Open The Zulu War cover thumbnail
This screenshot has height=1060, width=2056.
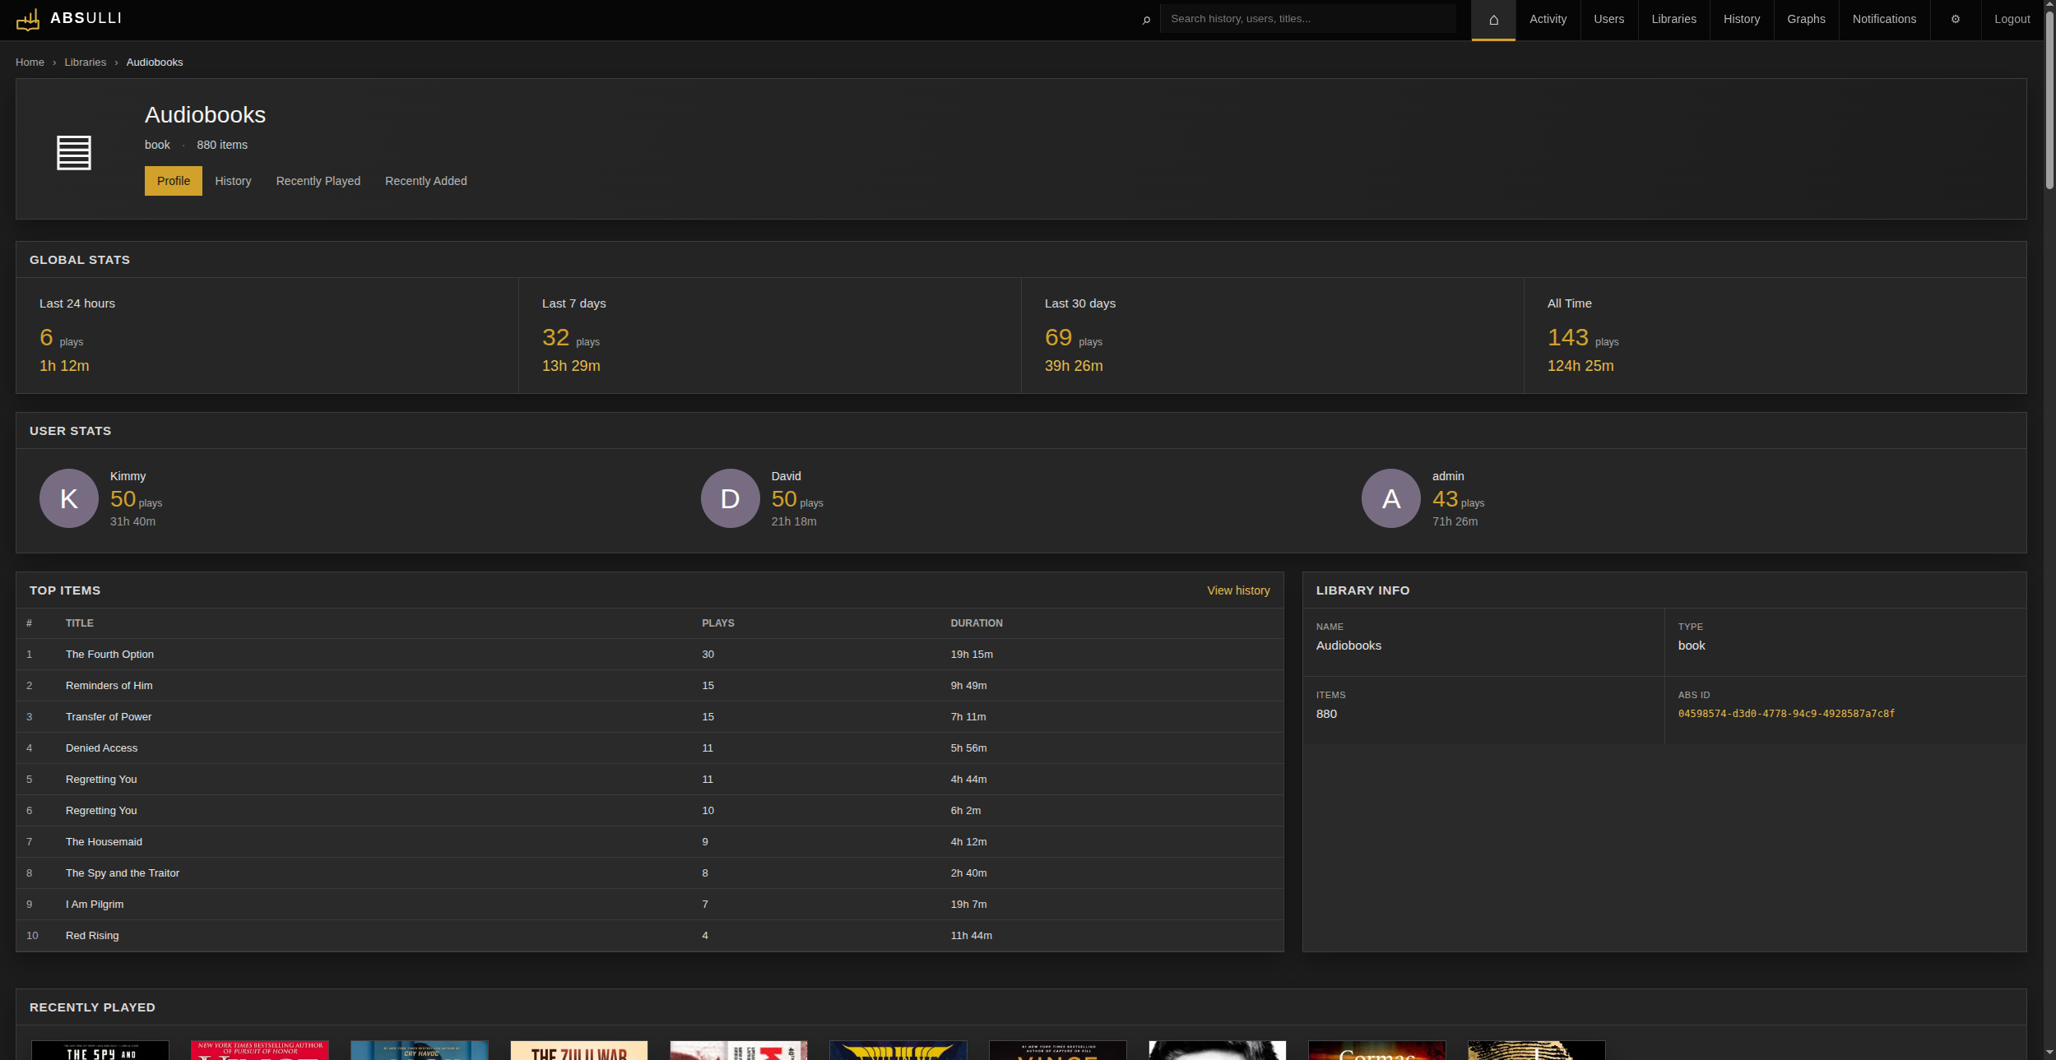[x=579, y=1050]
